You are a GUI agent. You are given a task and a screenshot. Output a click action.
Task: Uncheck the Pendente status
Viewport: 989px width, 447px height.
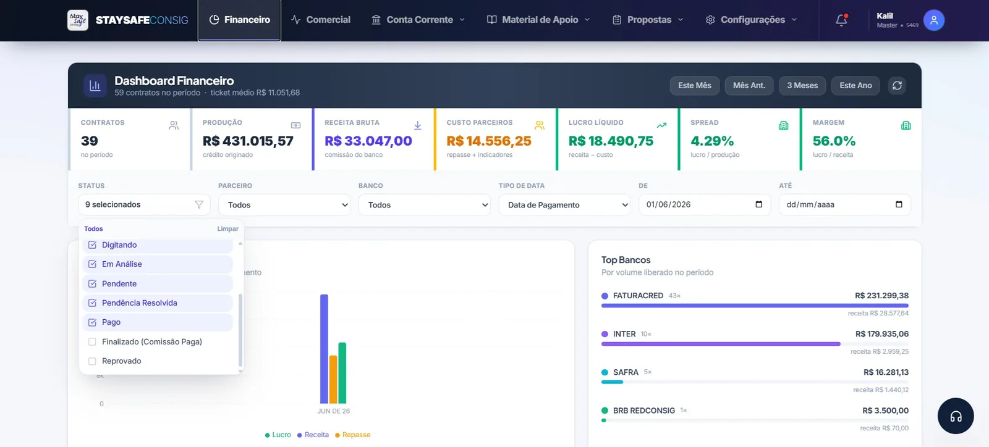92,284
